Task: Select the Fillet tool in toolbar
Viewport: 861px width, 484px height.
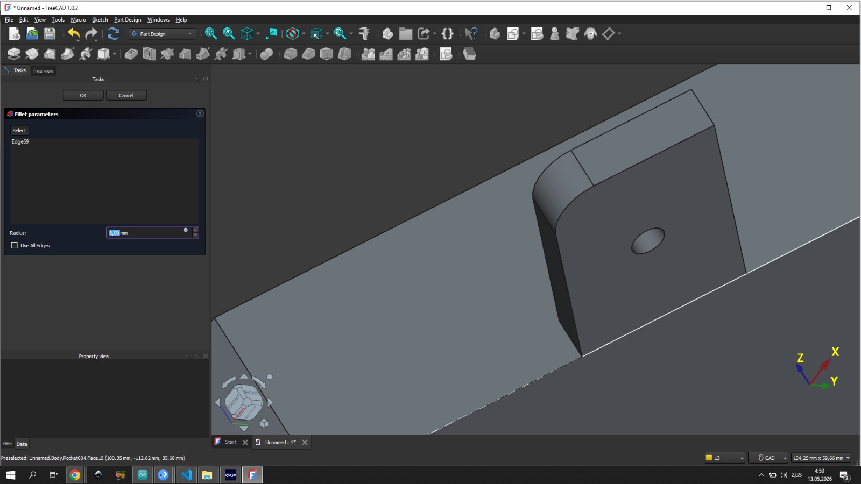Action: [290, 54]
